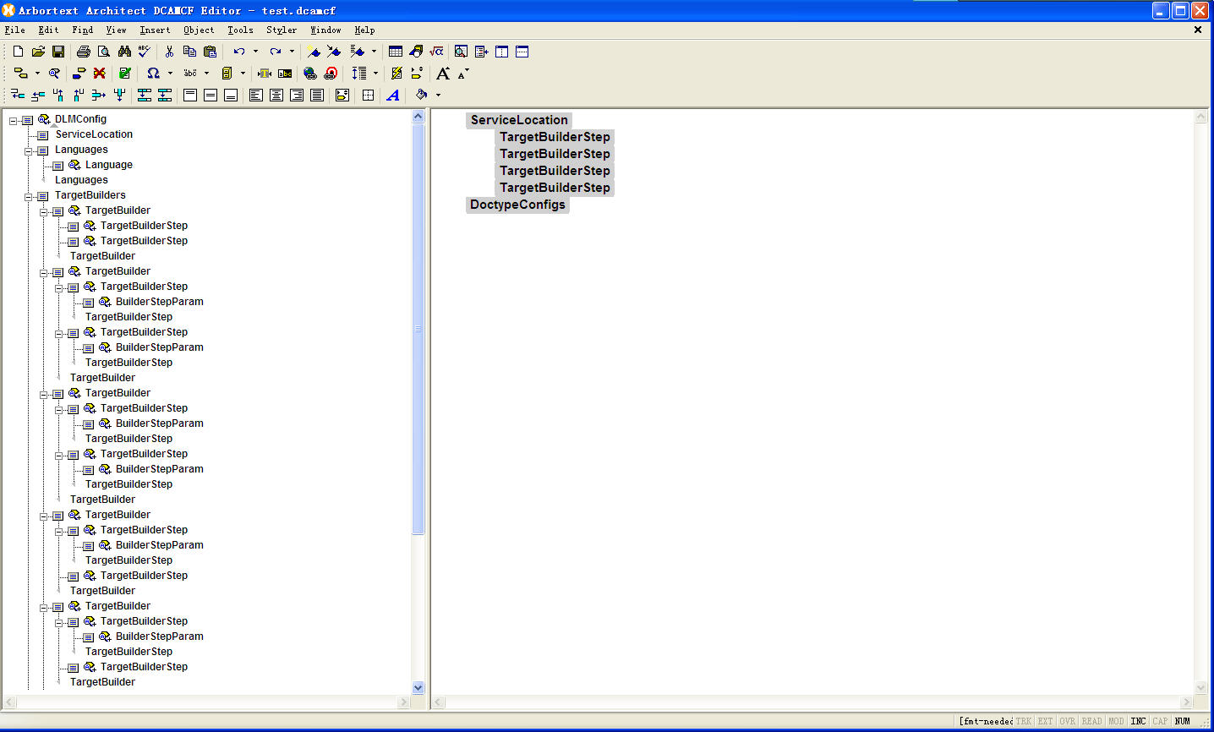Decrease font size with the small A icon
Image resolution: width=1214 pixels, height=732 pixels.
coord(462,74)
